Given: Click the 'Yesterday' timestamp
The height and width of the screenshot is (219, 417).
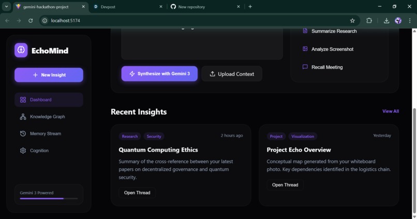Looking at the screenshot, I should [x=382, y=136].
